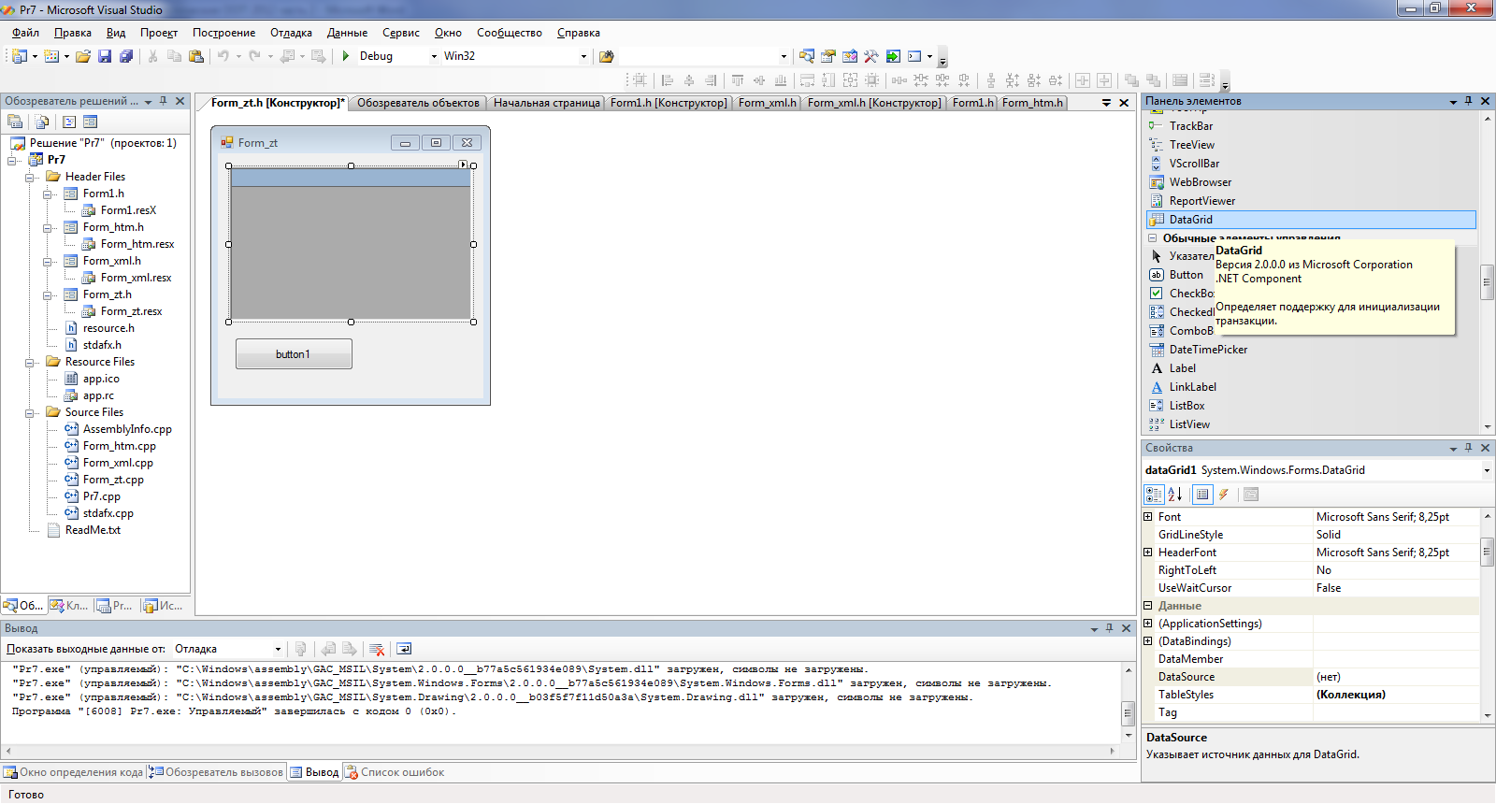
Task: Click the TableStyles (Коллекция) value
Action: coord(1396,695)
